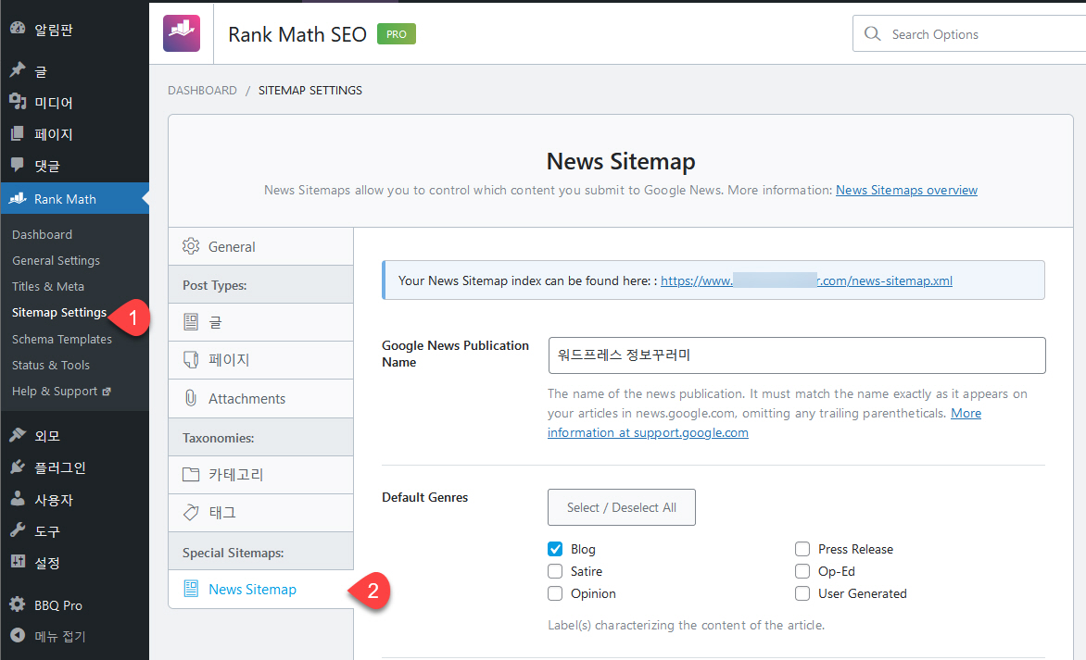
Task: Click the 페이지 pages icon in sidebar
Action: tap(18, 133)
